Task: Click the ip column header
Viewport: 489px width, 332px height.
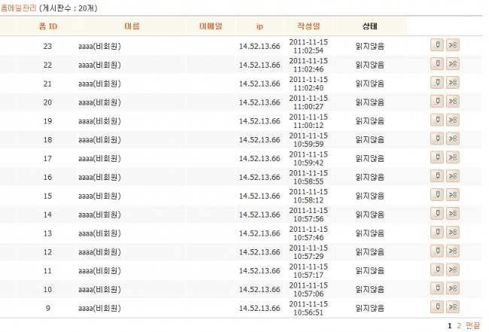Action: [260, 26]
